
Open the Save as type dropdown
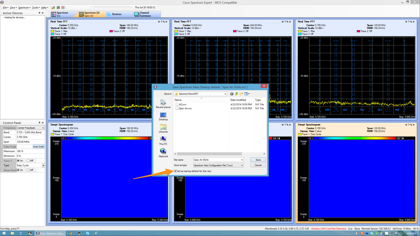point(242,165)
